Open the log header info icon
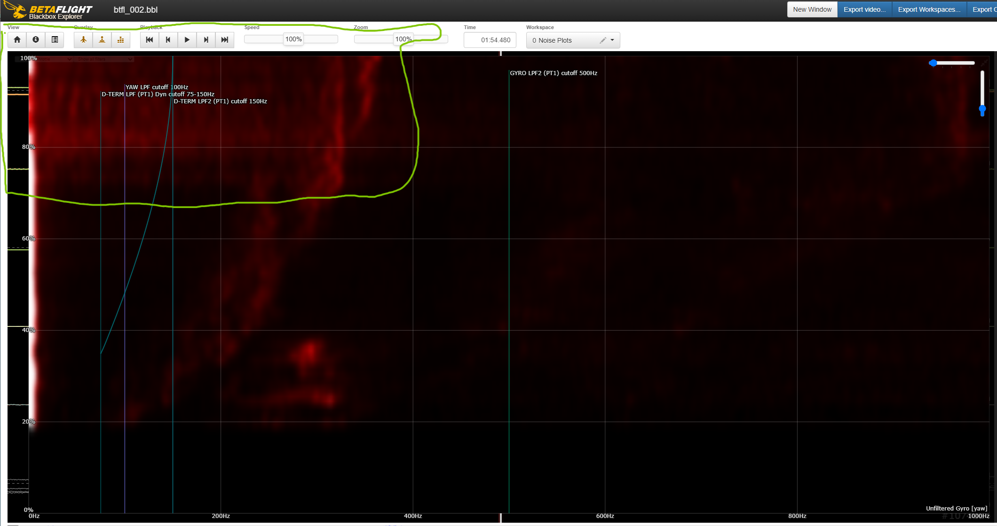This screenshot has height=526, width=997. point(36,40)
